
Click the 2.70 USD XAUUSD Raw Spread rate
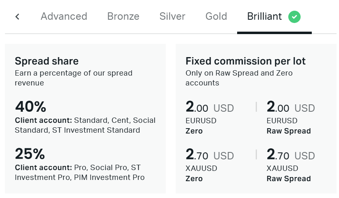[x=291, y=155]
